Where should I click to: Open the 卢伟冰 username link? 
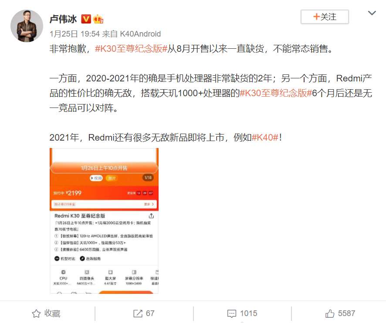63,19
